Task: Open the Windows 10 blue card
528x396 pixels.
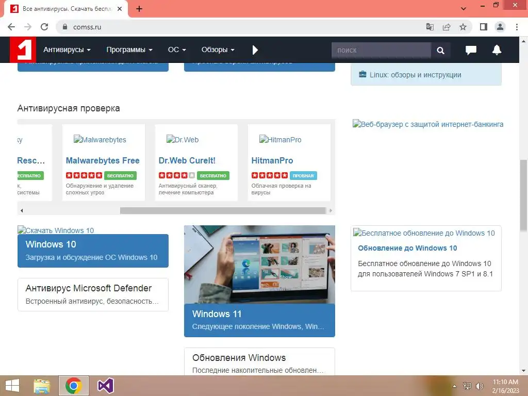Action: coord(93,251)
